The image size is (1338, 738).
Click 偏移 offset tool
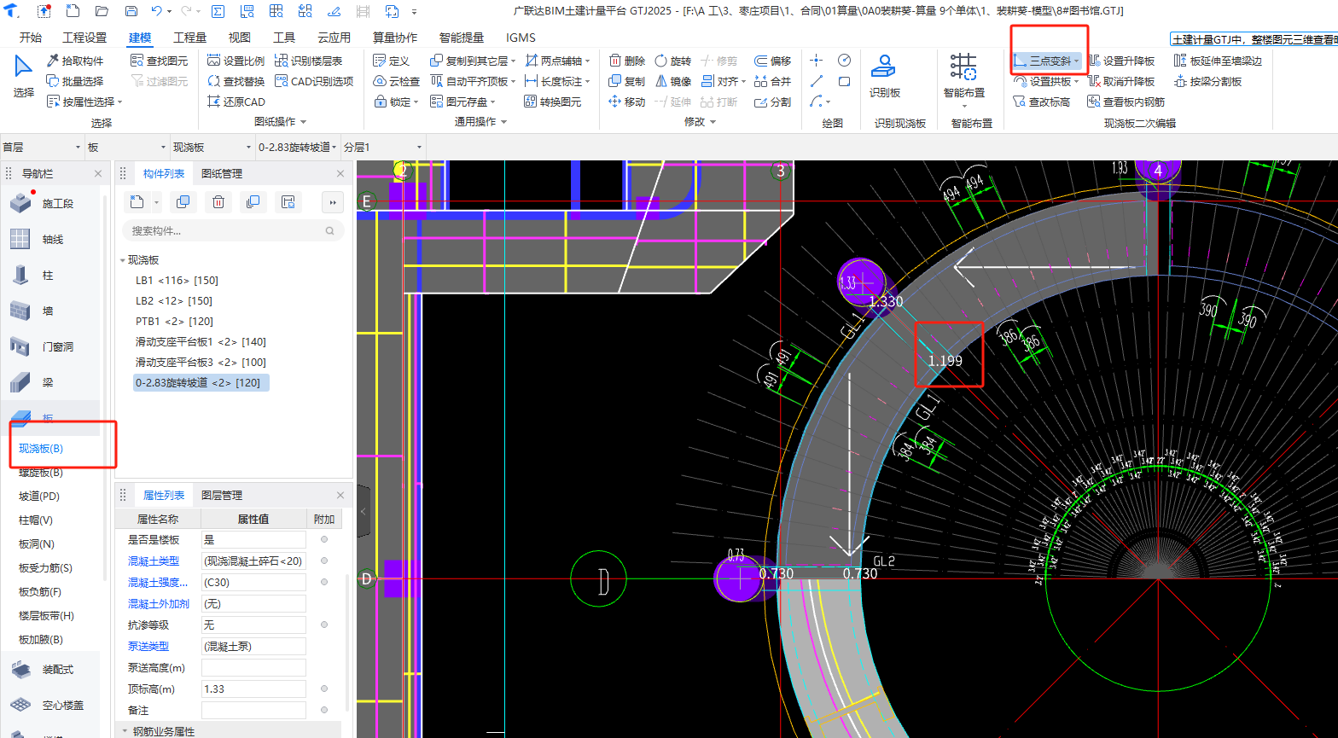pos(773,61)
